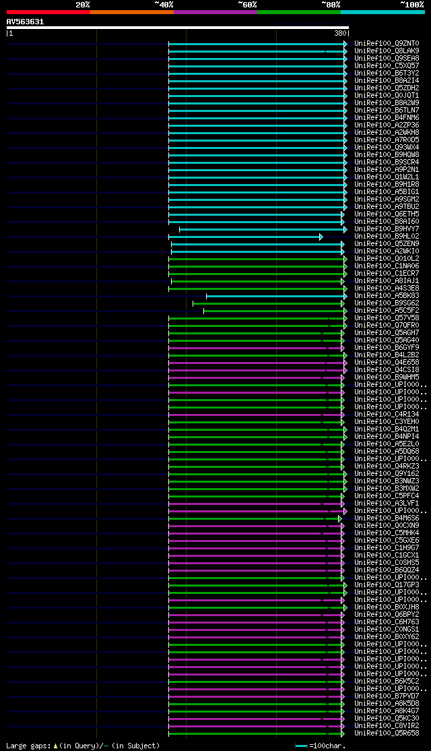Image resolution: width=431 pixels, height=751 pixels.
Task: Click the green alignment bar for UniRef100_Q5R658
Action: point(256,733)
